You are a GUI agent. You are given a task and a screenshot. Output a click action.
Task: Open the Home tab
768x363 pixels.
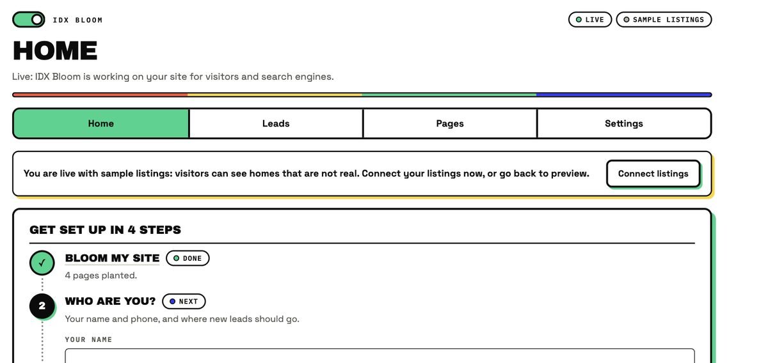click(101, 123)
